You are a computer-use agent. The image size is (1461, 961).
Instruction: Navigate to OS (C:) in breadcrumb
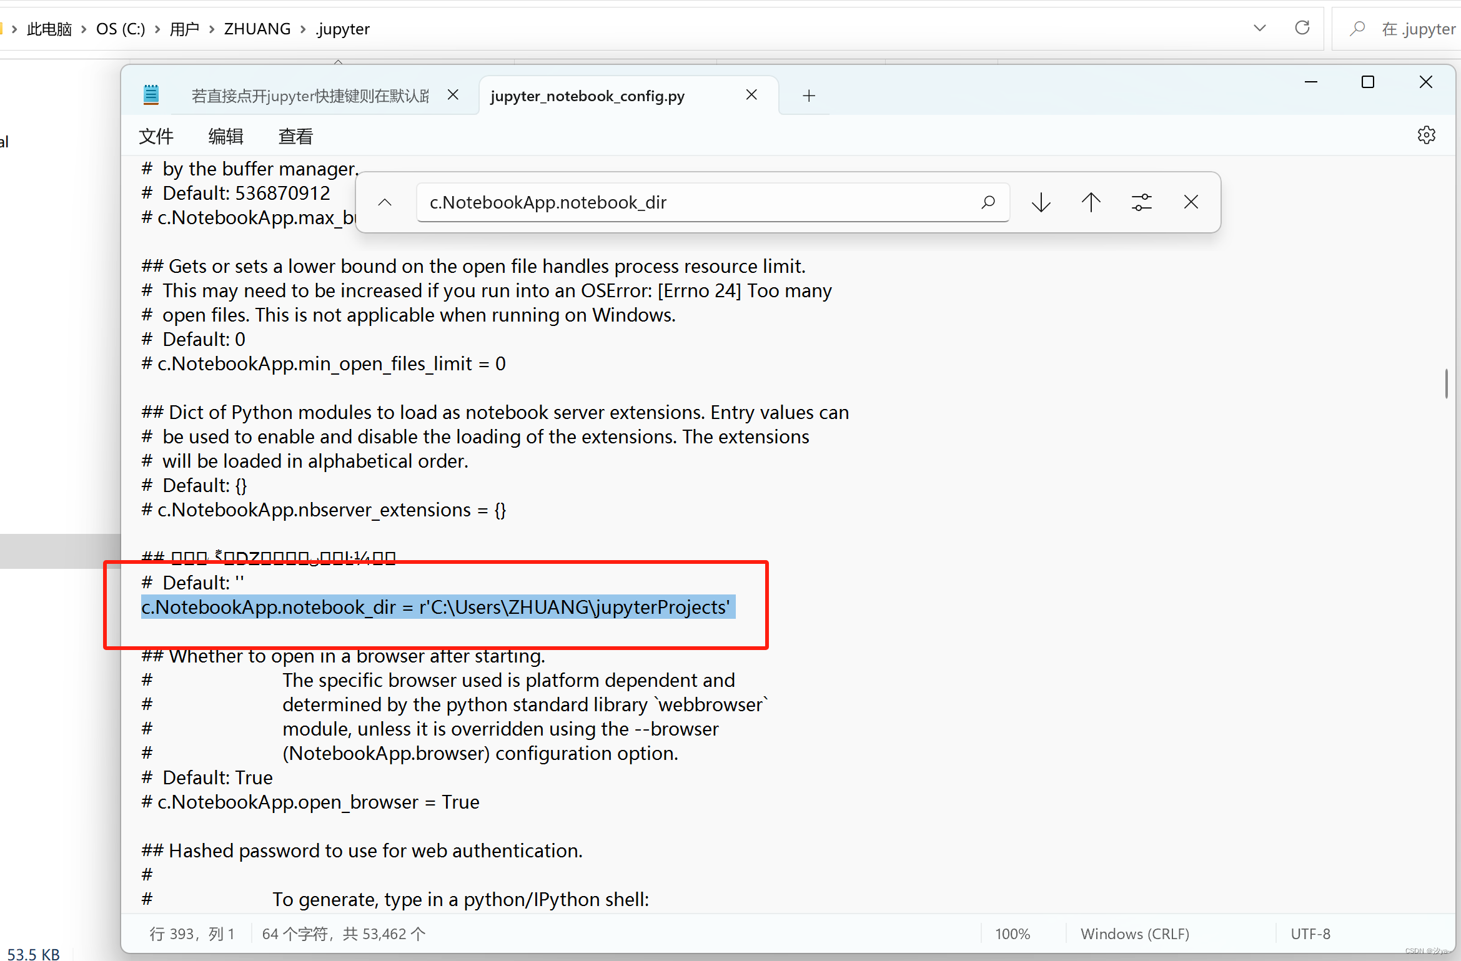click(120, 29)
